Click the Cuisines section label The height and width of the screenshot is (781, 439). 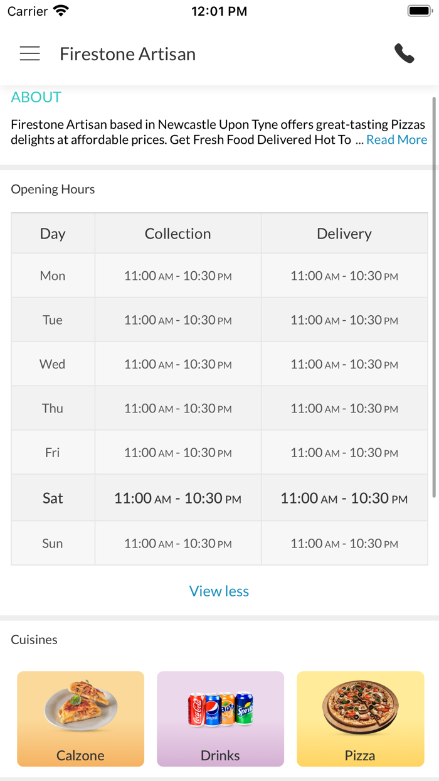pyautogui.click(x=34, y=639)
